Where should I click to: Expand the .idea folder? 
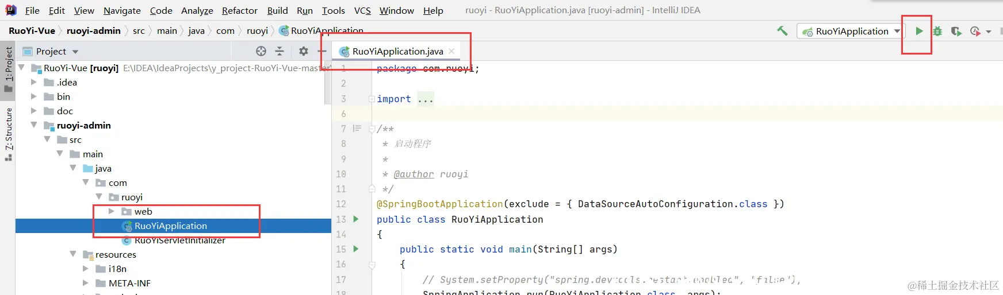34,82
